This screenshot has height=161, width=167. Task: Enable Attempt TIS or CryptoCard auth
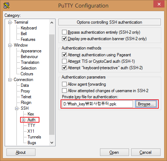point(64,61)
